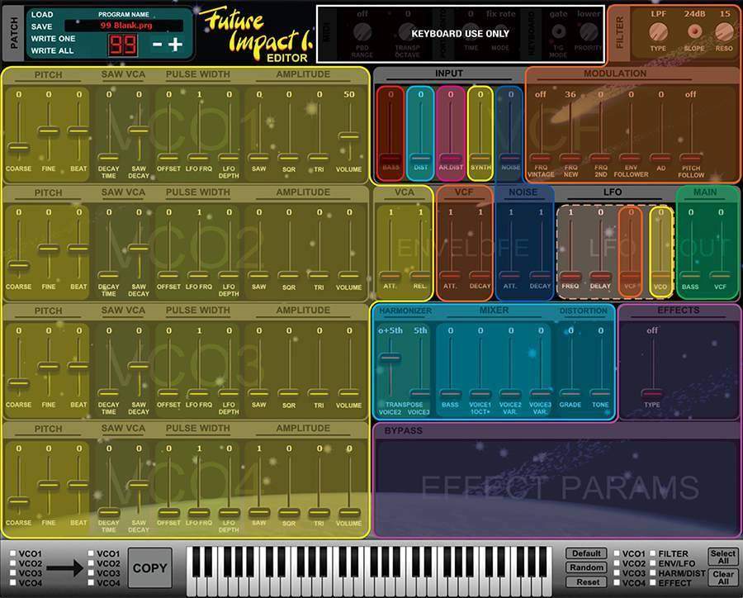Click the MAIN VCF output slider handle
The image size is (743, 598).
pyautogui.click(x=720, y=276)
